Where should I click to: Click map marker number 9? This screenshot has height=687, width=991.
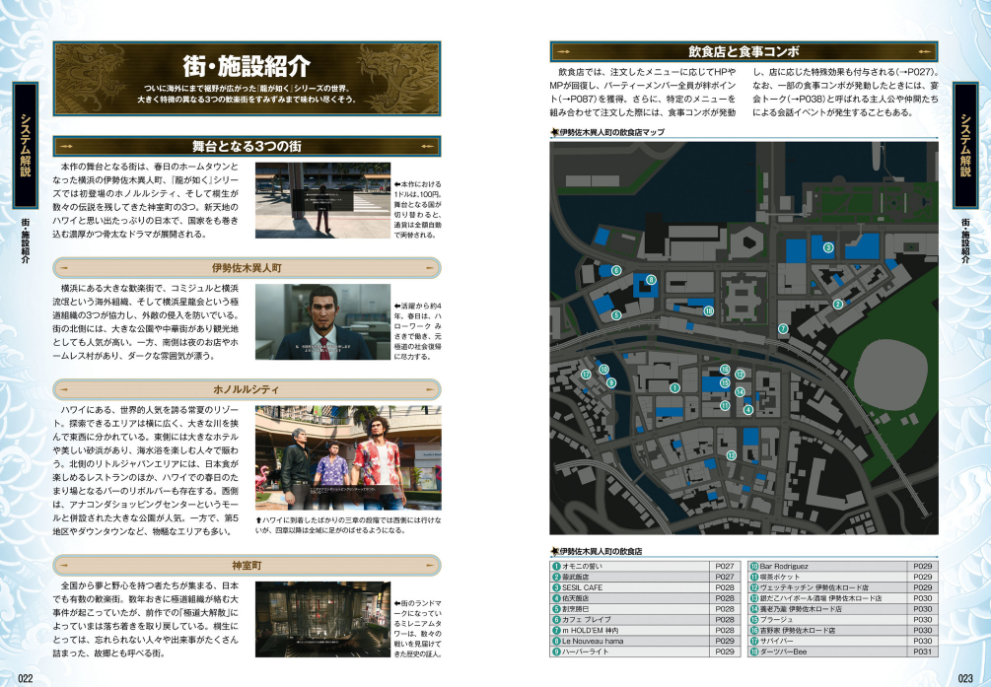pos(610,382)
